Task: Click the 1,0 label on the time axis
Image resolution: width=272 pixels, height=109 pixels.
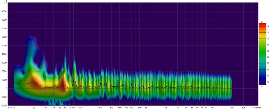Action: [5, 3]
